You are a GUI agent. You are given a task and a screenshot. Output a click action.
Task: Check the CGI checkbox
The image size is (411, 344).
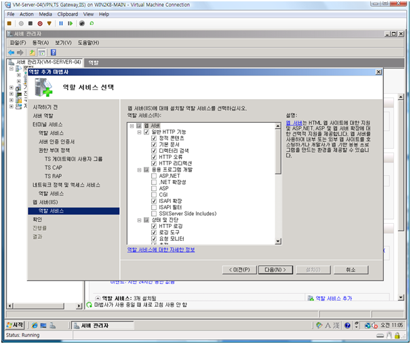coord(154,195)
